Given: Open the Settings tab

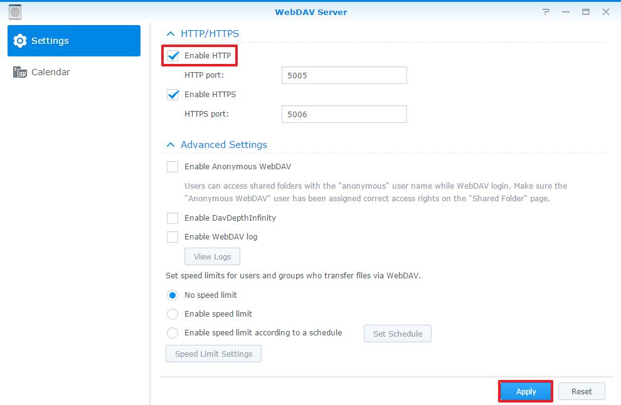Looking at the screenshot, I should 74,41.
